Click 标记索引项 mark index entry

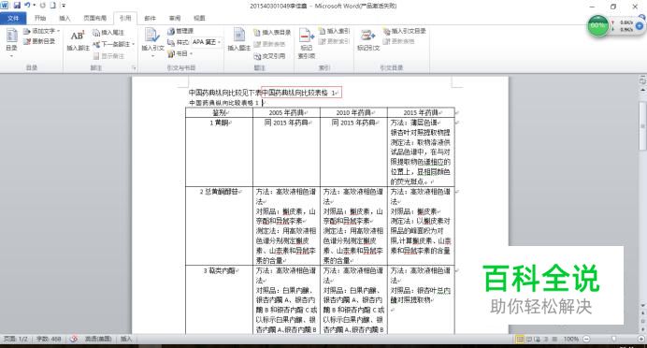[x=306, y=43]
